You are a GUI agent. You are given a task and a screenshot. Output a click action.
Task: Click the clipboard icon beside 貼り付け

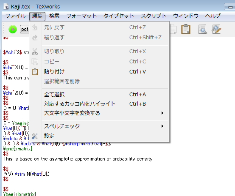click(x=35, y=72)
